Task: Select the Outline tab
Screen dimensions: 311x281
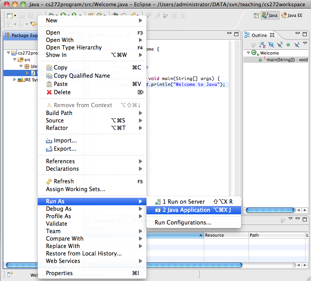Action: 260,35
